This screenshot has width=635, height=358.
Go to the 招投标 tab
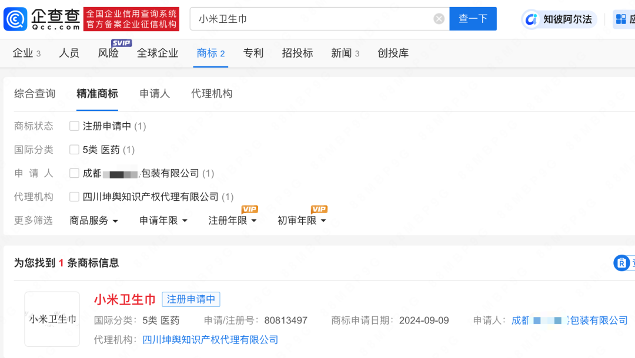coord(298,53)
